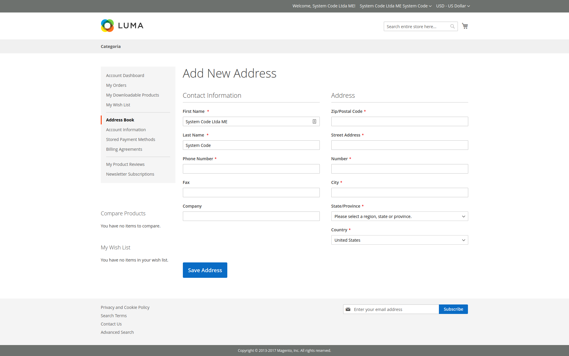569x356 pixels.
Task: Open the Privacy and Cookie Policy link
Action: click(x=125, y=307)
